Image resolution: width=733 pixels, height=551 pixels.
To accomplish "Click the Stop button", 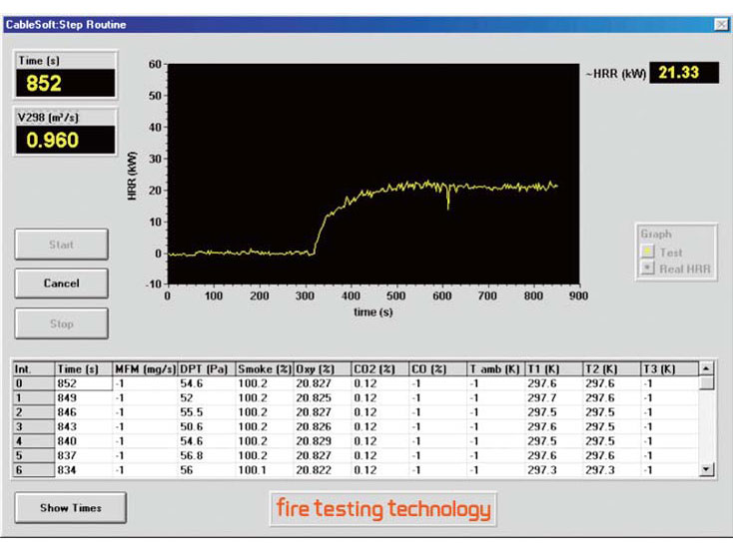I will tap(61, 323).
